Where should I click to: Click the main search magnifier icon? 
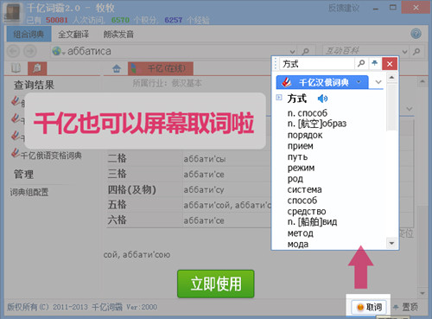(x=305, y=52)
